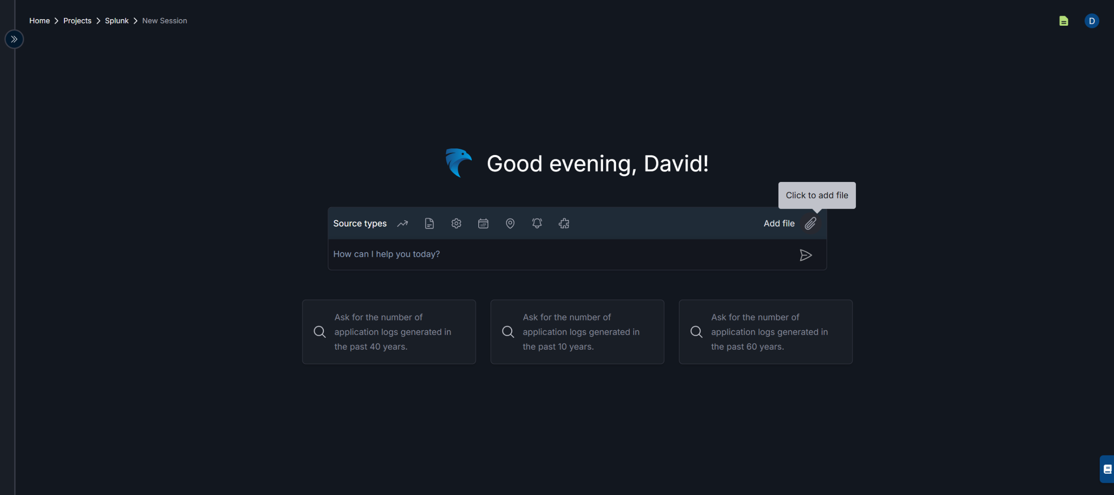1114x495 pixels.
Task: Choose the past 10 years suggestion card
Action: 577,332
